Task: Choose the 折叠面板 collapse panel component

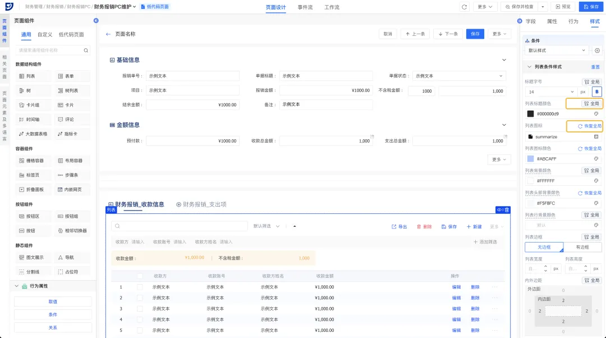Action: coord(34,190)
